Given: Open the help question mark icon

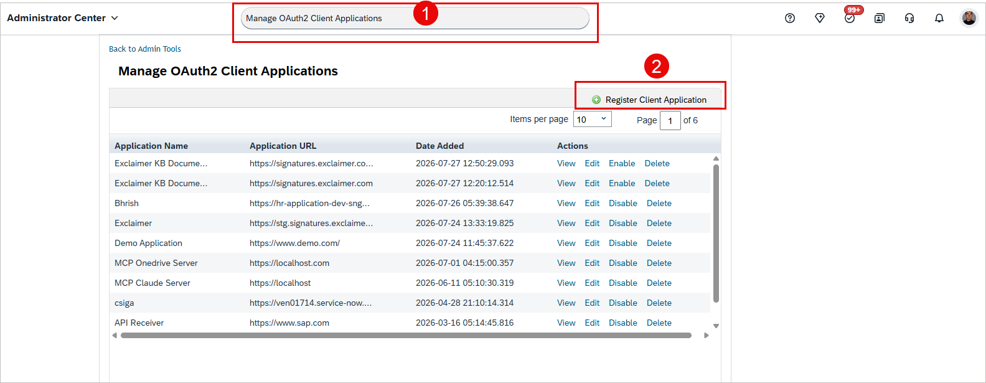Looking at the screenshot, I should tap(790, 18).
